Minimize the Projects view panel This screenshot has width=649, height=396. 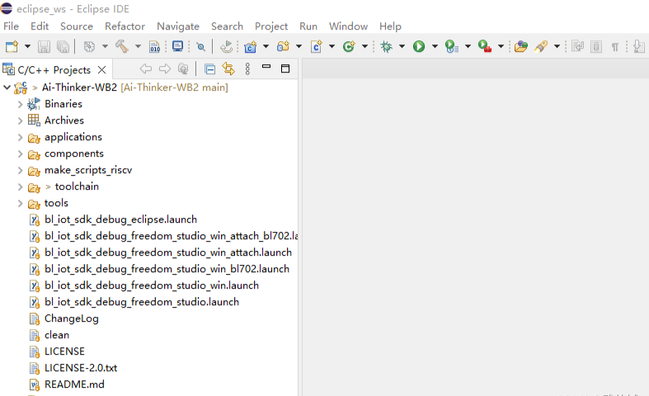point(266,67)
